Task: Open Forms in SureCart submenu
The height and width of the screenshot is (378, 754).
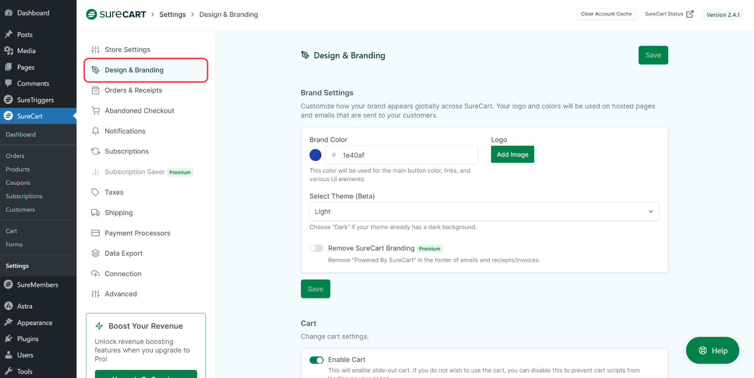Action: (14, 245)
